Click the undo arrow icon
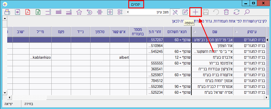Image resolution: width=271 pixels, height=109 pixels. click(216, 12)
